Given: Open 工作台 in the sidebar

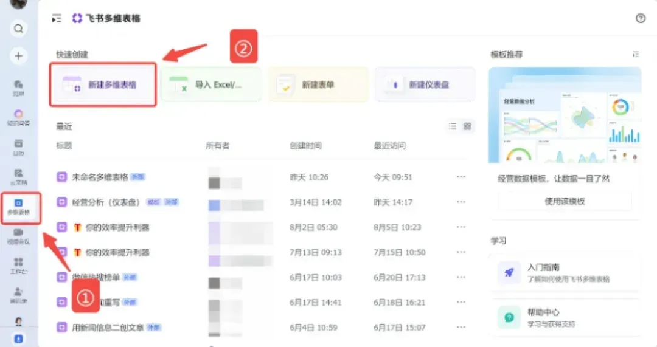Looking at the screenshot, I should tap(18, 266).
